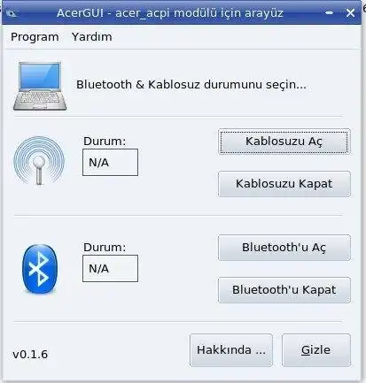Click the Bluetooth Durum N/A field
Screen dimensions: 366x383
click(x=110, y=268)
